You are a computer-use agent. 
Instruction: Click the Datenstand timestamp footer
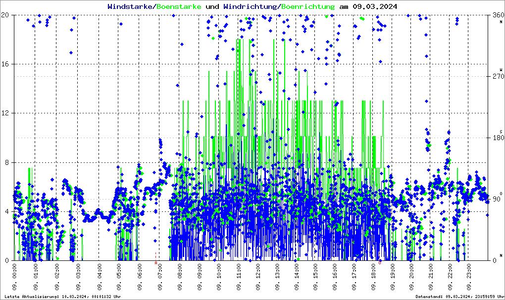point(459,297)
